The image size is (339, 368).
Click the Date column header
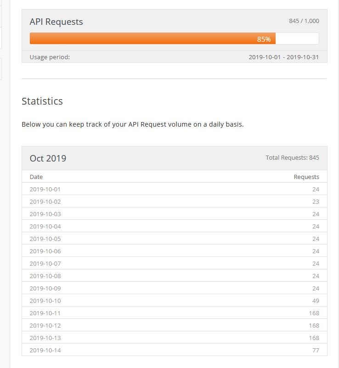click(x=36, y=177)
